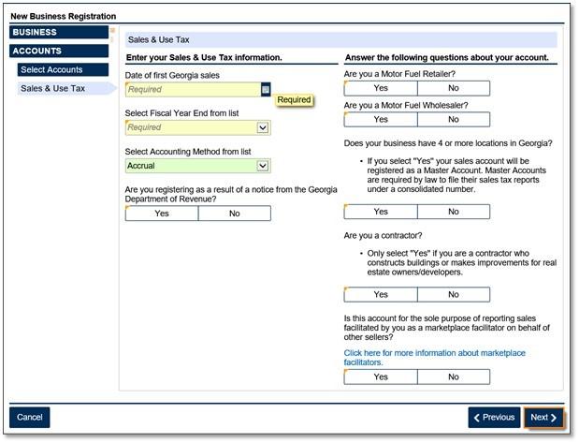This screenshot has height=443, width=579.
Task: Choose No for Motor Fuel Retailer
Action: tap(453, 88)
